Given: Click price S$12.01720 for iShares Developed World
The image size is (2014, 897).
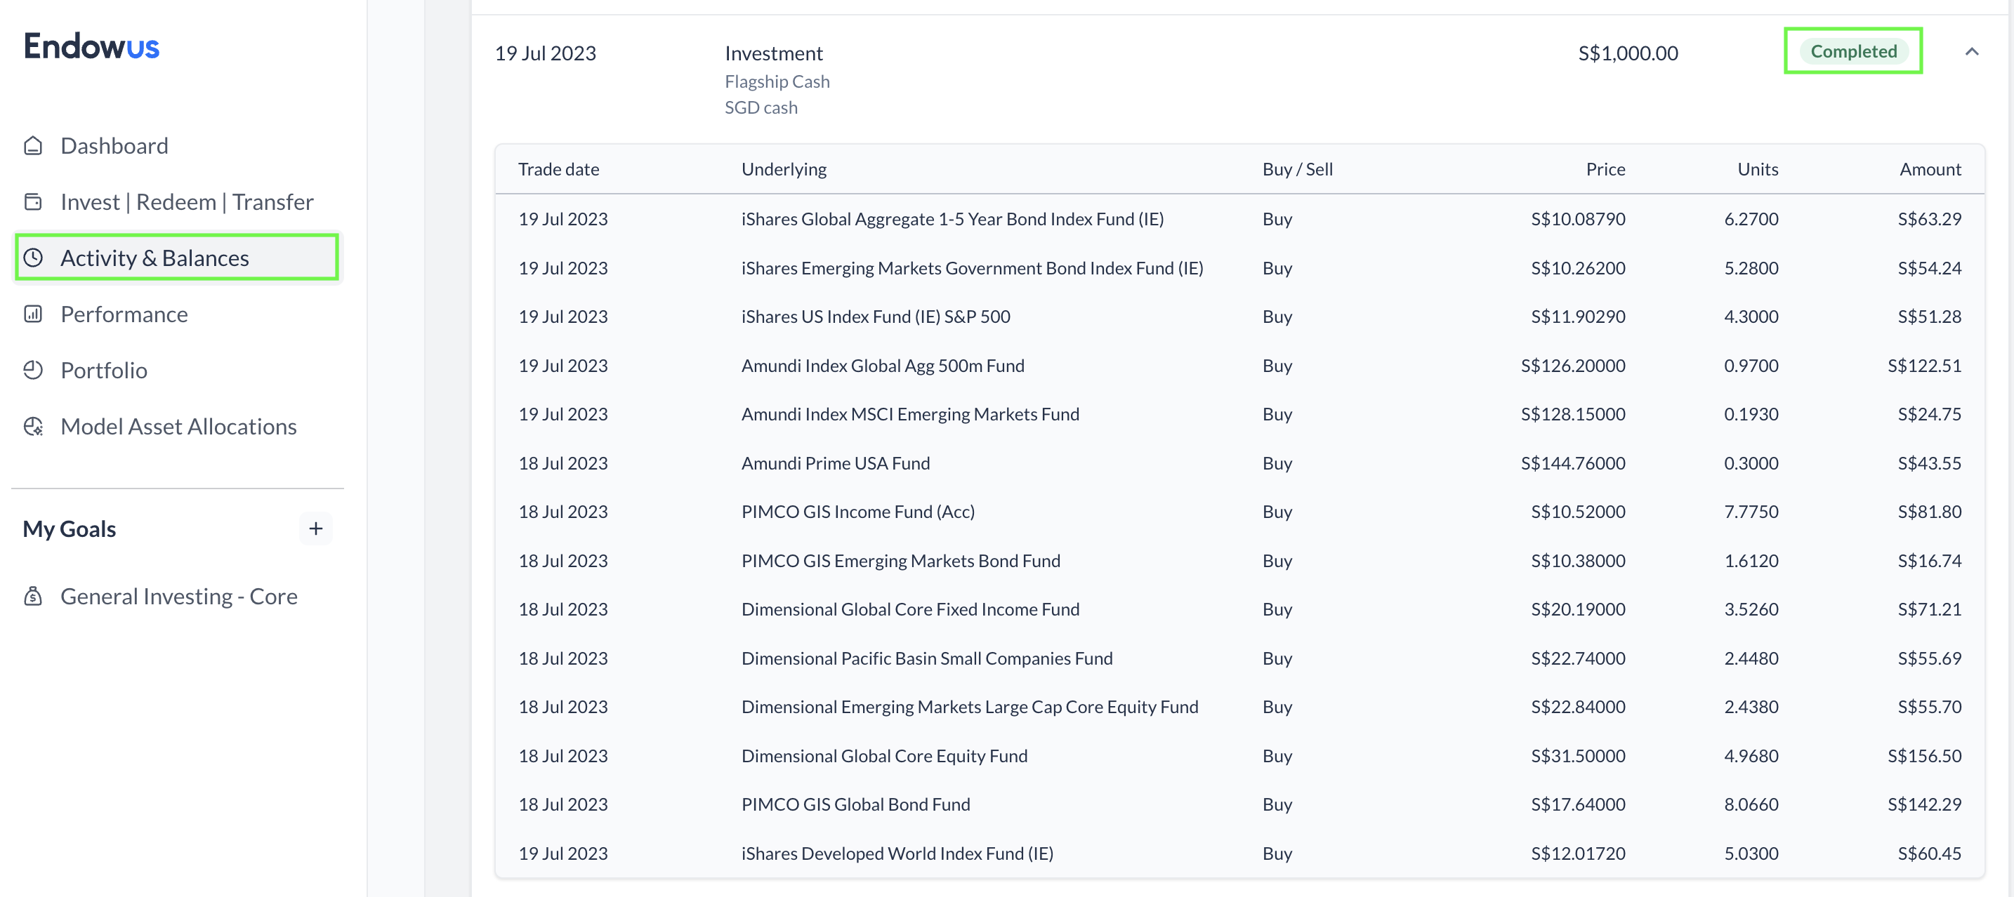Looking at the screenshot, I should click(1578, 853).
